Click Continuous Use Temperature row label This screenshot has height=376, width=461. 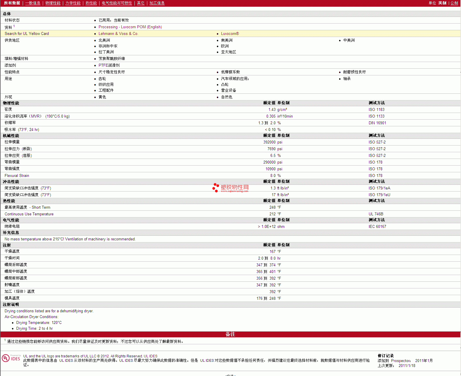point(29,214)
